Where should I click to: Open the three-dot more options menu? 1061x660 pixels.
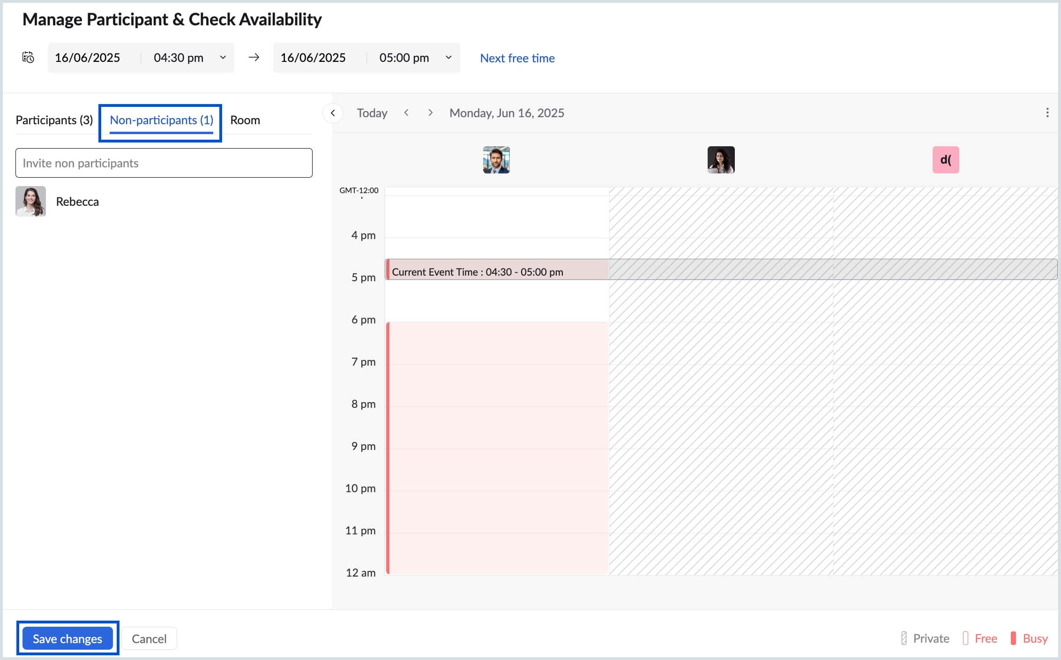click(x=1047, y=113)
